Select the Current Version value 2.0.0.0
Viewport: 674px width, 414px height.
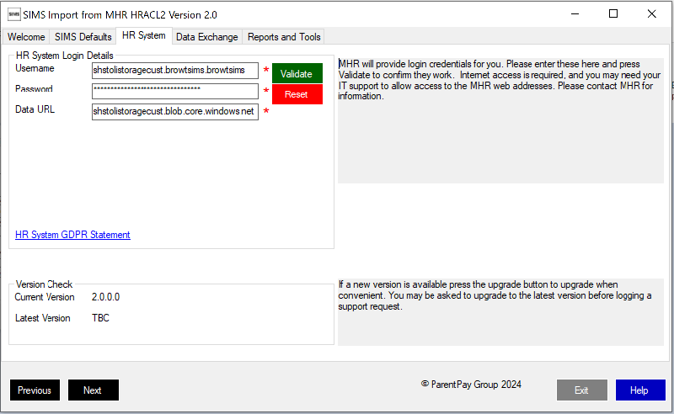[x=106, y=297]
